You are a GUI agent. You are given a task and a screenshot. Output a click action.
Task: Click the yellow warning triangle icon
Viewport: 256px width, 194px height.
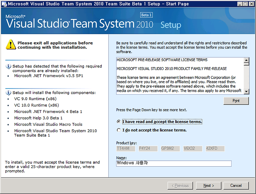click(x=11, y=44)
